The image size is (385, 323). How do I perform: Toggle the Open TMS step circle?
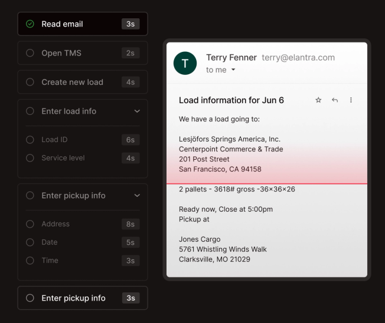30,53
